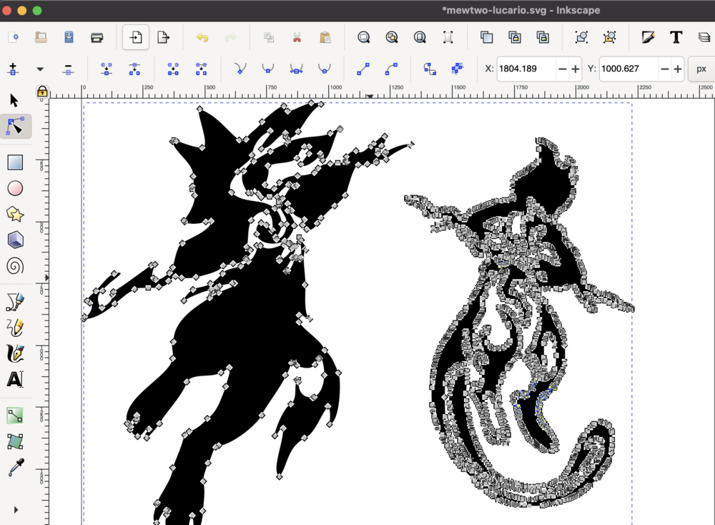This screenshot has height=525, width=715.
Task: Break path at selected nodes
Action: click(134, 69)
